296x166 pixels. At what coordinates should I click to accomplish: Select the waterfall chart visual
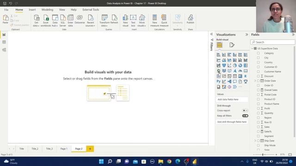point(219,65)
